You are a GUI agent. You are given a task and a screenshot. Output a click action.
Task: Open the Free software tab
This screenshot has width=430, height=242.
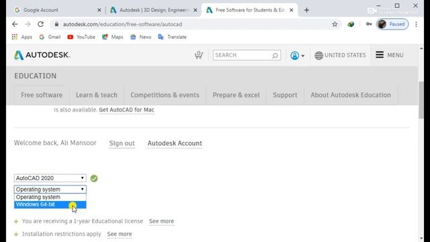(x=42, y=95)
